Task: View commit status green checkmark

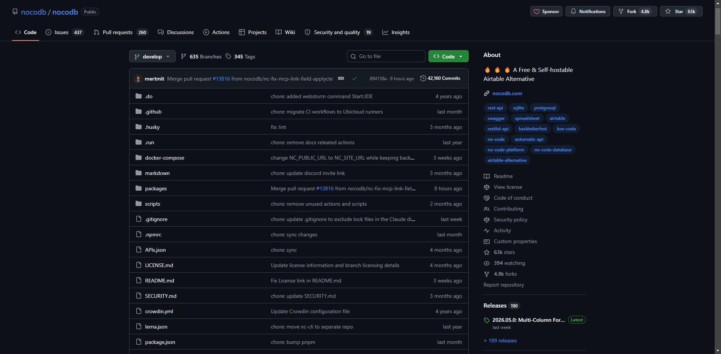Action: pos(354,78)
